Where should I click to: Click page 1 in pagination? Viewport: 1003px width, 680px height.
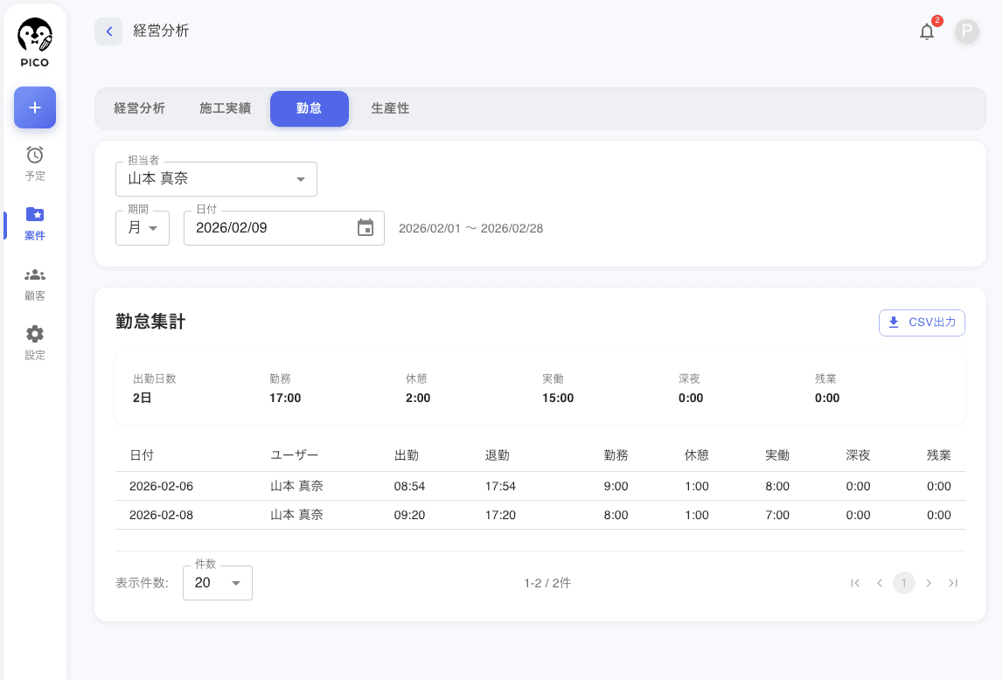(x=904, y=583)
